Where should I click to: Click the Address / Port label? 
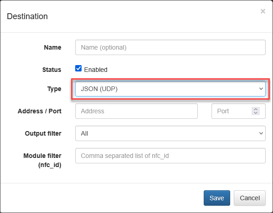40,111
